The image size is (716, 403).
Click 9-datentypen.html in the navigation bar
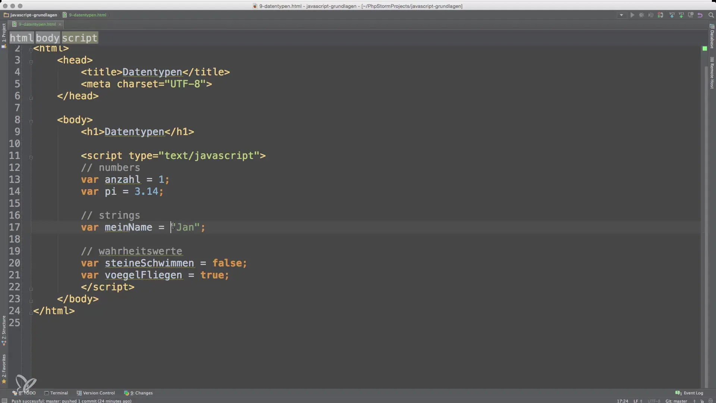pyautogui.click(x=85, y=15)
